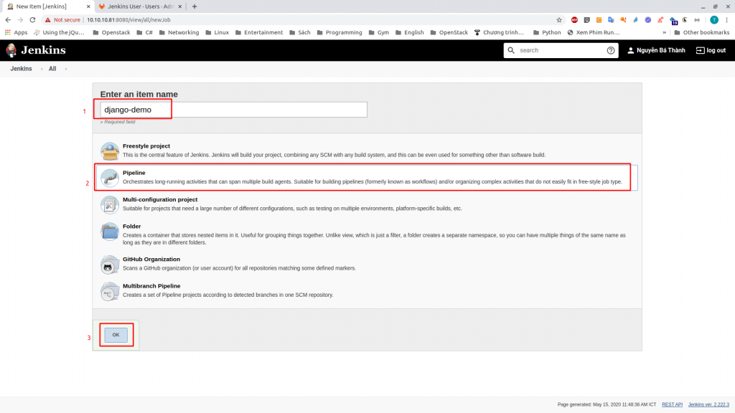Image resolution: width=735 pixels, height=413 pixels.
Task: Open the Programming bookmarks folder
Action: [x=340, y=32]
